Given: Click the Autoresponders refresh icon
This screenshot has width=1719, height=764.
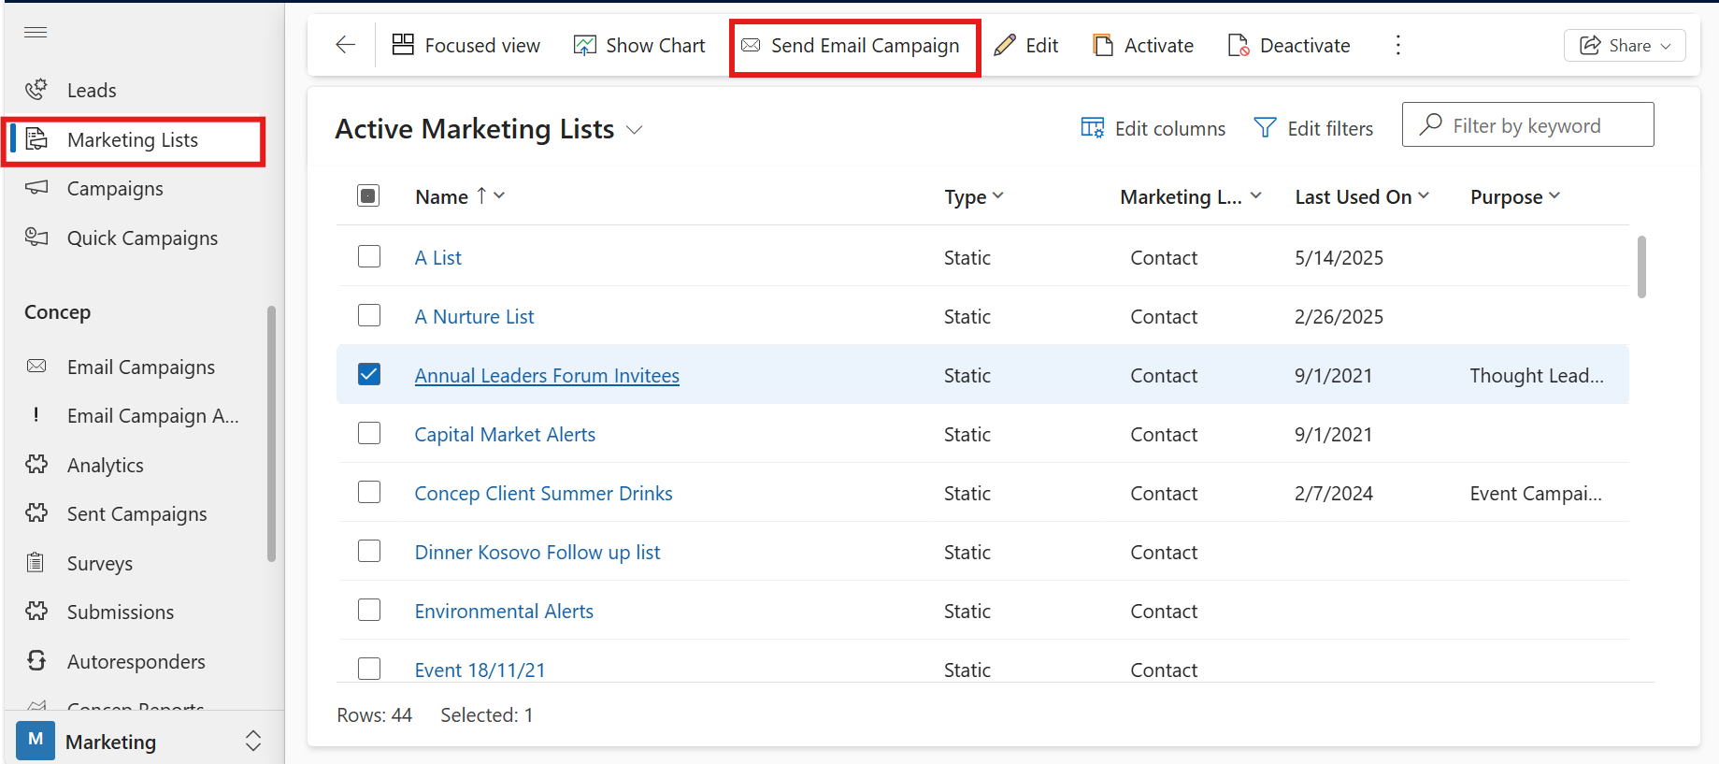Looking at the screenshot, I should [x=36, y=661].
